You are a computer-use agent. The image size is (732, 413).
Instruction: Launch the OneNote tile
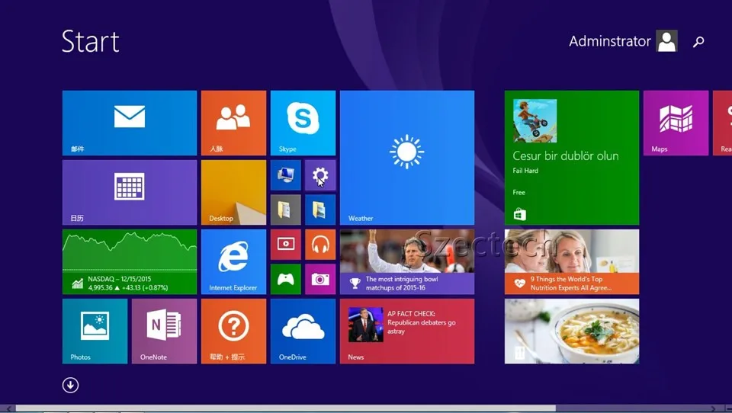pyautogui.click(x=164, y=331)
